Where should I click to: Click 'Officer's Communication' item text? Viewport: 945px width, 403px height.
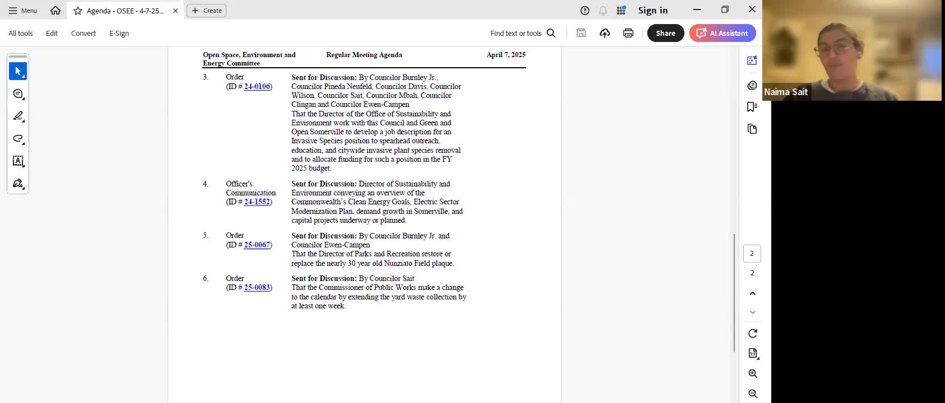(251, 188)
